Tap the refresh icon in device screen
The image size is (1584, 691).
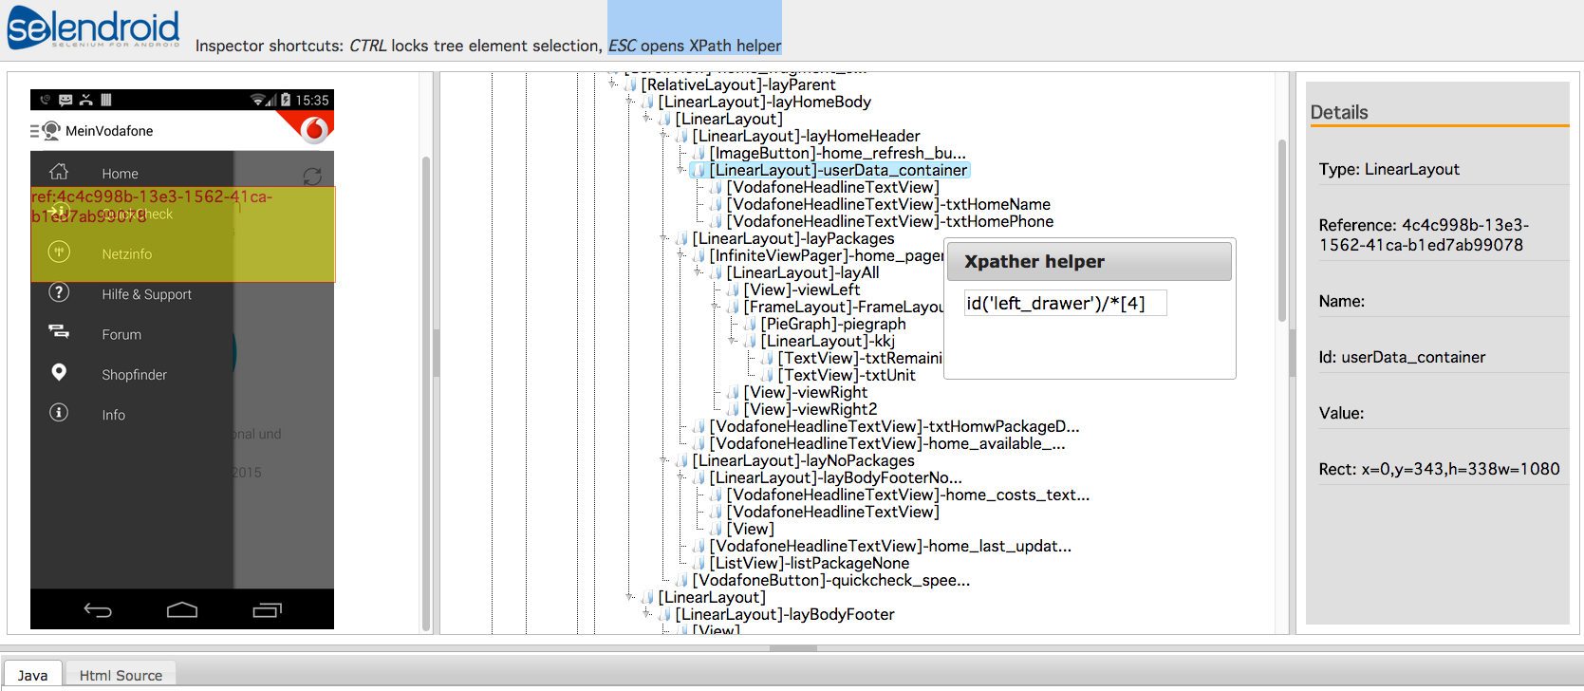[312, 177]
